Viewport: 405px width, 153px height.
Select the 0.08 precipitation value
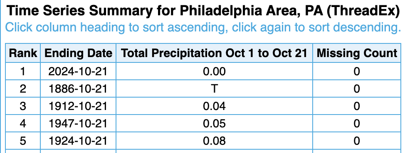coord(214,141)
